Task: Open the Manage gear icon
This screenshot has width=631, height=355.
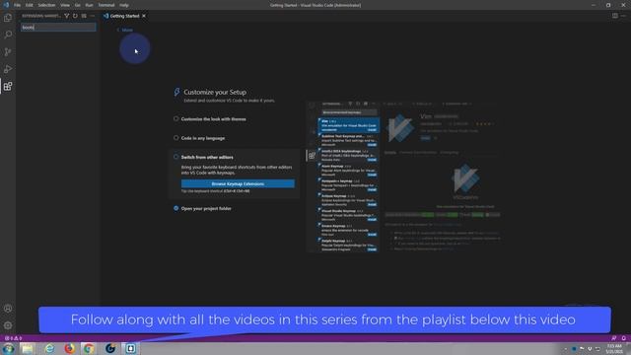Action: pos(8,325)
